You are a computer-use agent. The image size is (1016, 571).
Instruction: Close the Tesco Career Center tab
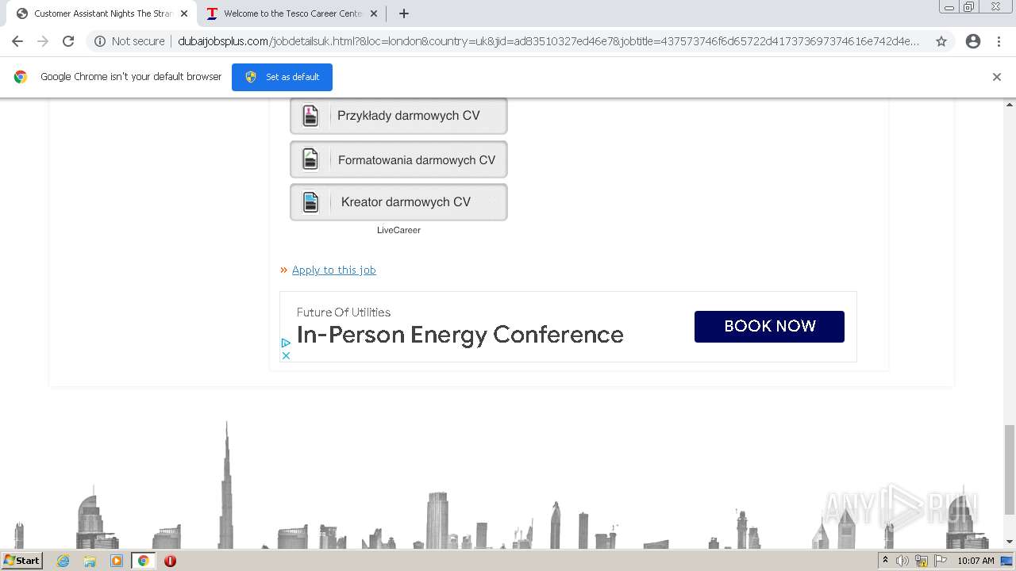pos(374,13)
